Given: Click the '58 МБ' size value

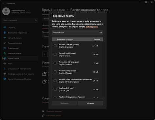Looking at the screenshot, I should click(x=96, y=54).
